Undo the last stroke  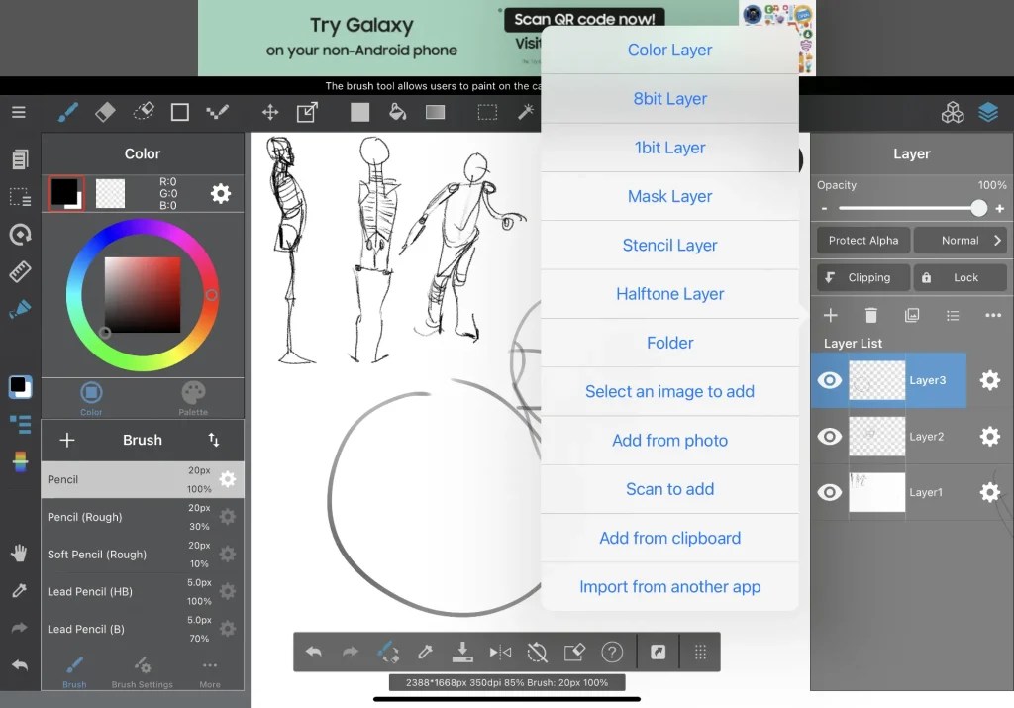(314, 652)
